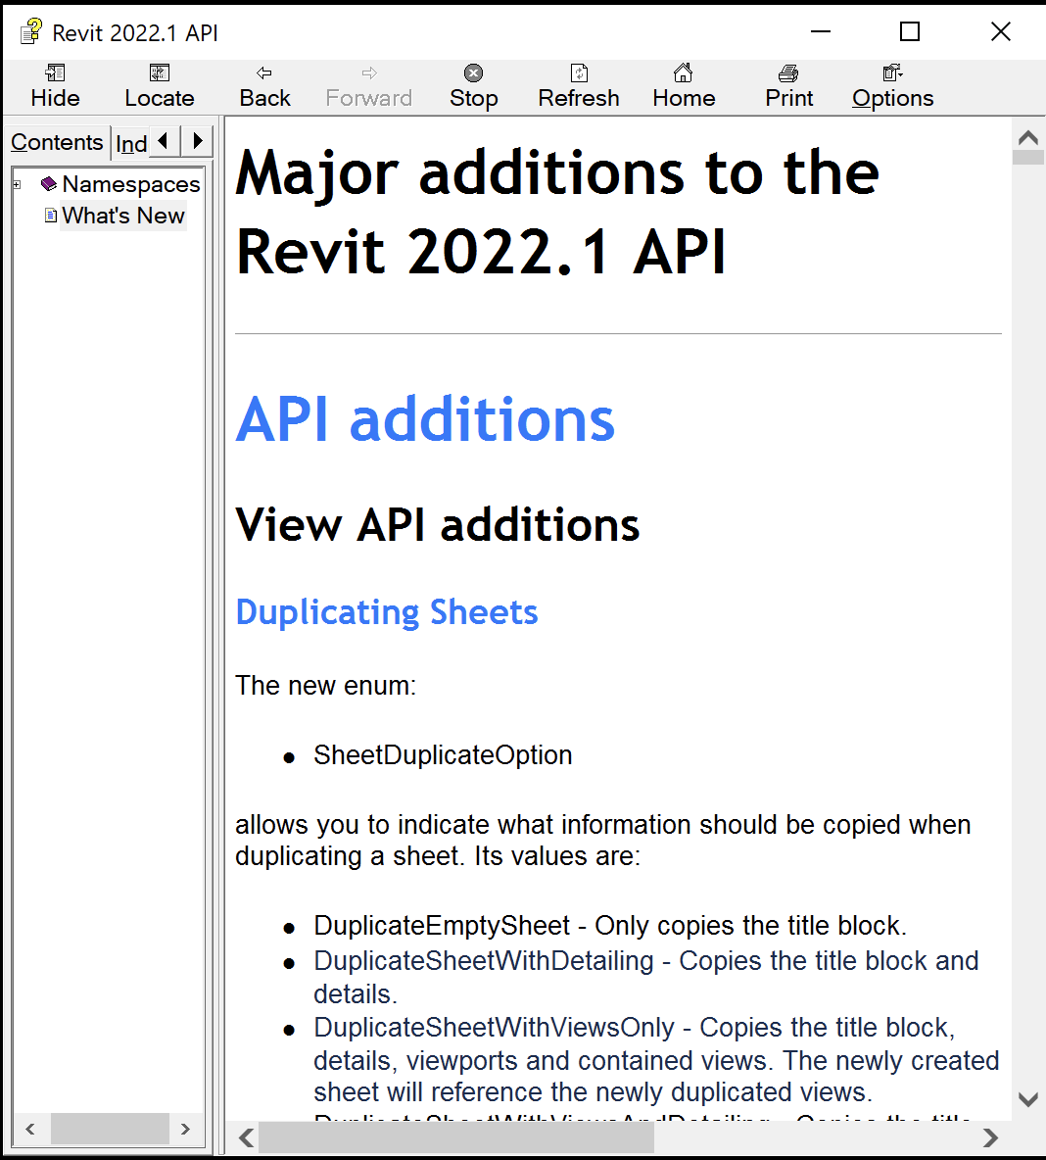
Task: Select the What's New tree item
Action: pos(122,216)
